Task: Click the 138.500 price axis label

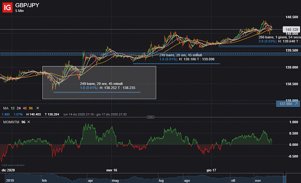Action: tap(292, 84)
